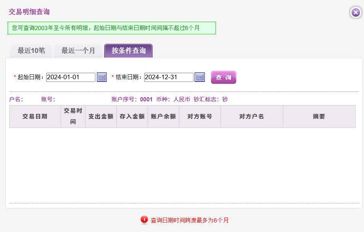Click the green query range notice banner

point(111,28)
